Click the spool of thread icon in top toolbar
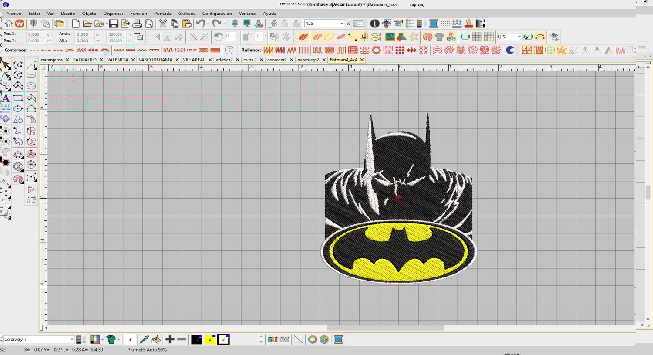 [x=434, y=24]
